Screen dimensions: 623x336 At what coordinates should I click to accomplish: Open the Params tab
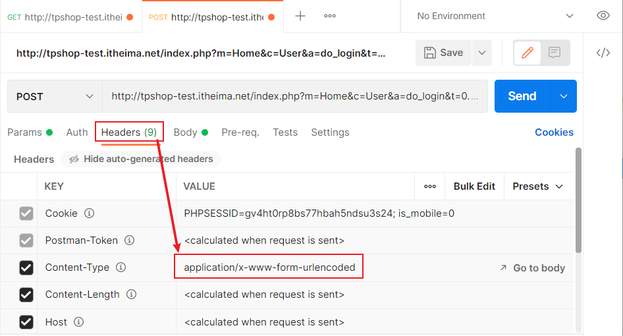(x=24, y=132)
